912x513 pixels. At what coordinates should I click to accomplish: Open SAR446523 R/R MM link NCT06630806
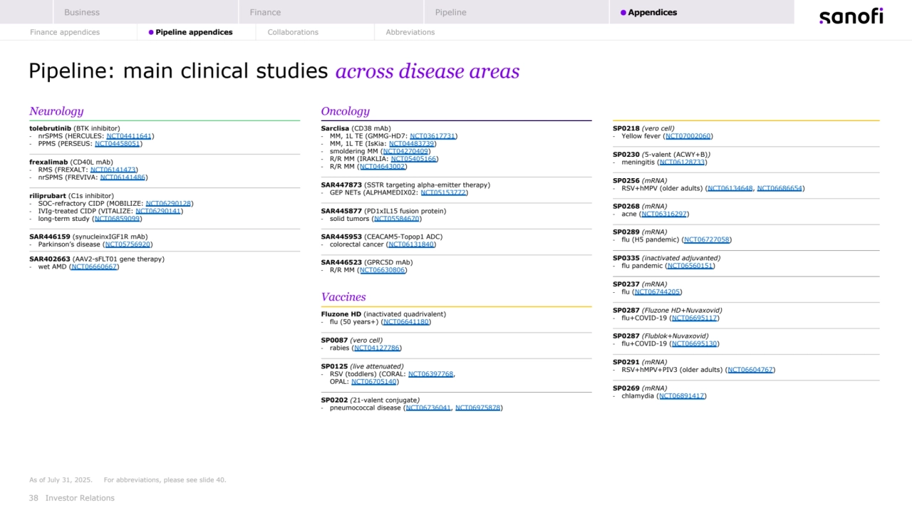(383, 270)
